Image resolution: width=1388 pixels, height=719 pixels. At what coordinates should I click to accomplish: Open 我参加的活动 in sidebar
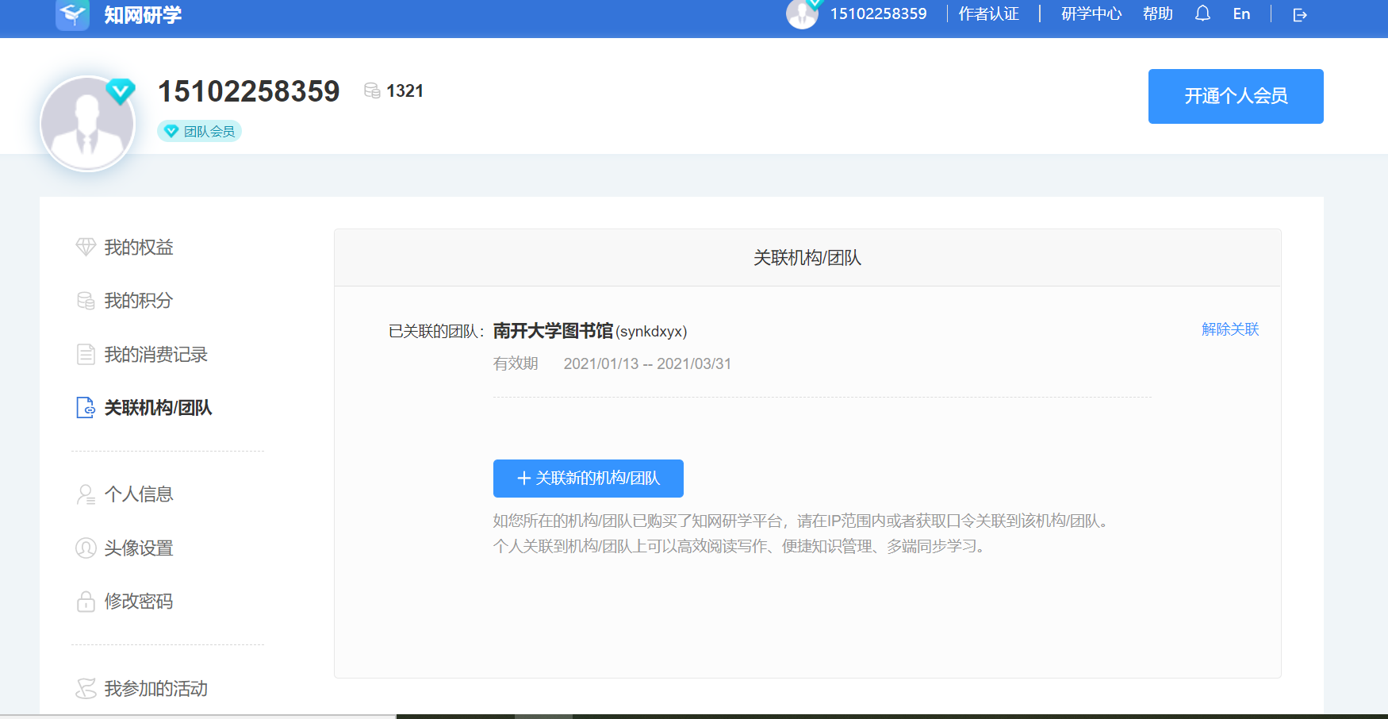point(155,689)
